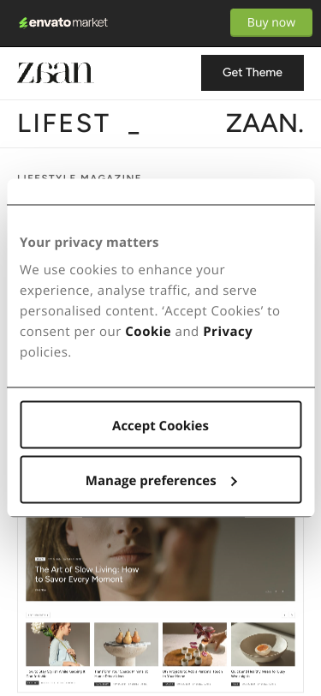Accept cookies in privacy dialog
The width and height of the screenshot is (321, 696).
coord(161,425)
